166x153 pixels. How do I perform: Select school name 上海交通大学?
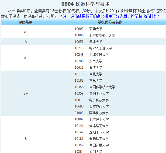click(x=99, y=55)
